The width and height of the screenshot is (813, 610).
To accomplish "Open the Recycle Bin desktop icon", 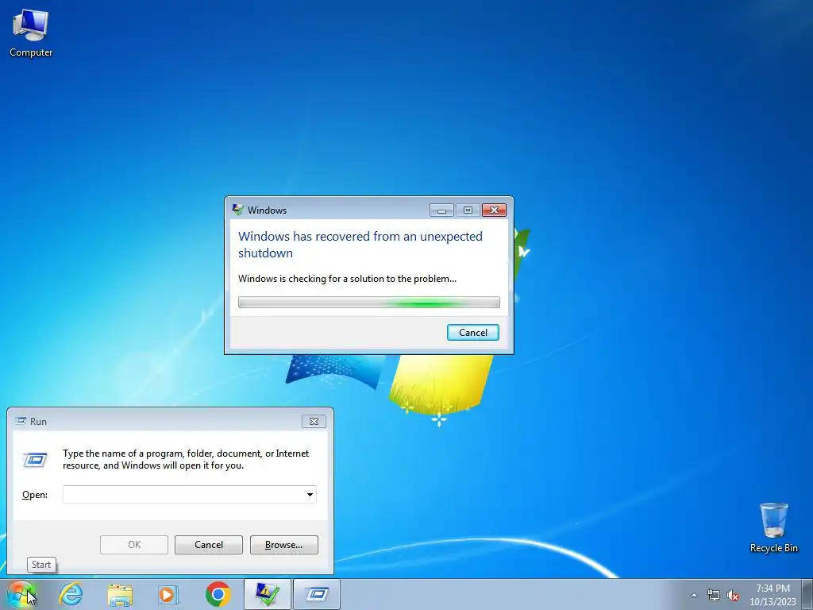I will (x=773, y=527).
